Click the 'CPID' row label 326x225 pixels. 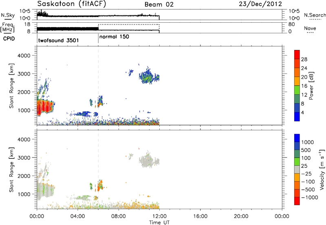pyautogui.click(x=9, y=39)
